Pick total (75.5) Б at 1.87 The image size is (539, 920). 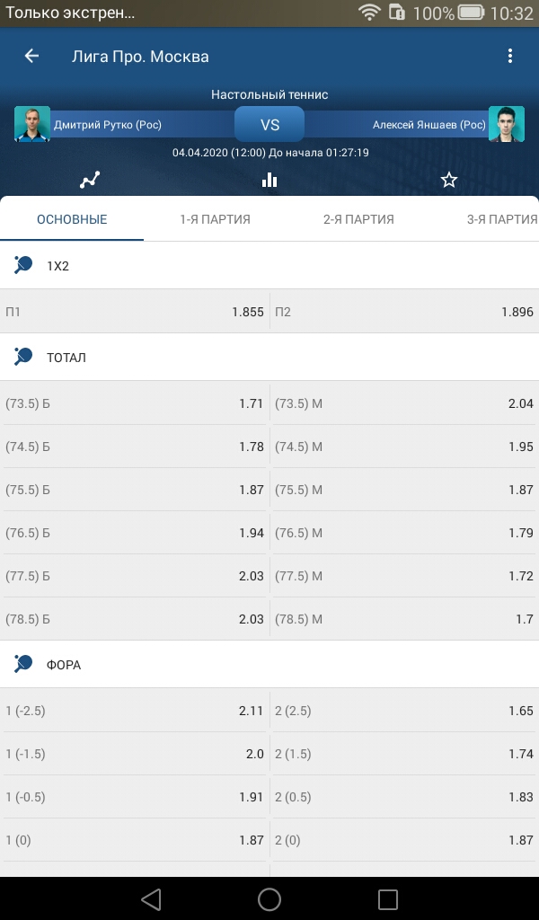(135, 490)
